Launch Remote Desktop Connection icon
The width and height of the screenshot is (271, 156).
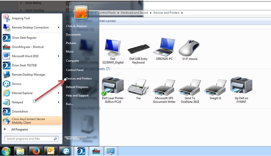click(x=7, y=27)
